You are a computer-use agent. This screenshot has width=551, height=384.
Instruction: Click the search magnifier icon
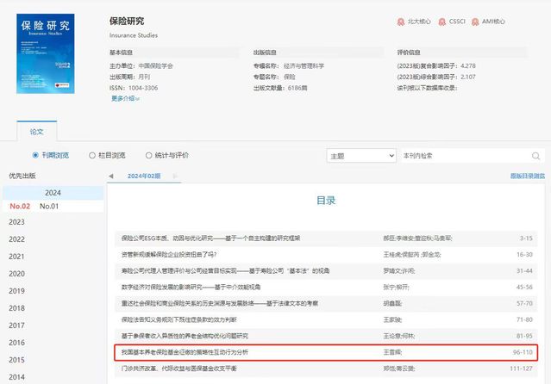pos(536,156)
